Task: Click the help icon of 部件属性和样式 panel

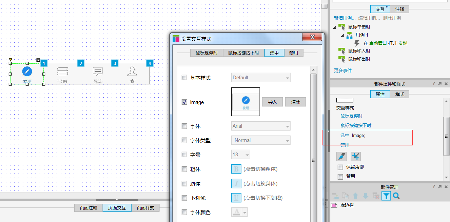Action: (x=434, y=84)
